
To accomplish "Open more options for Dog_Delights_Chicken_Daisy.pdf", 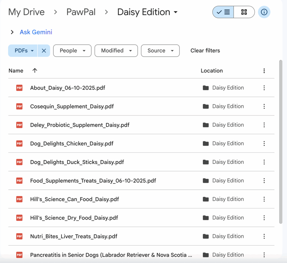I will pos(264,143).
